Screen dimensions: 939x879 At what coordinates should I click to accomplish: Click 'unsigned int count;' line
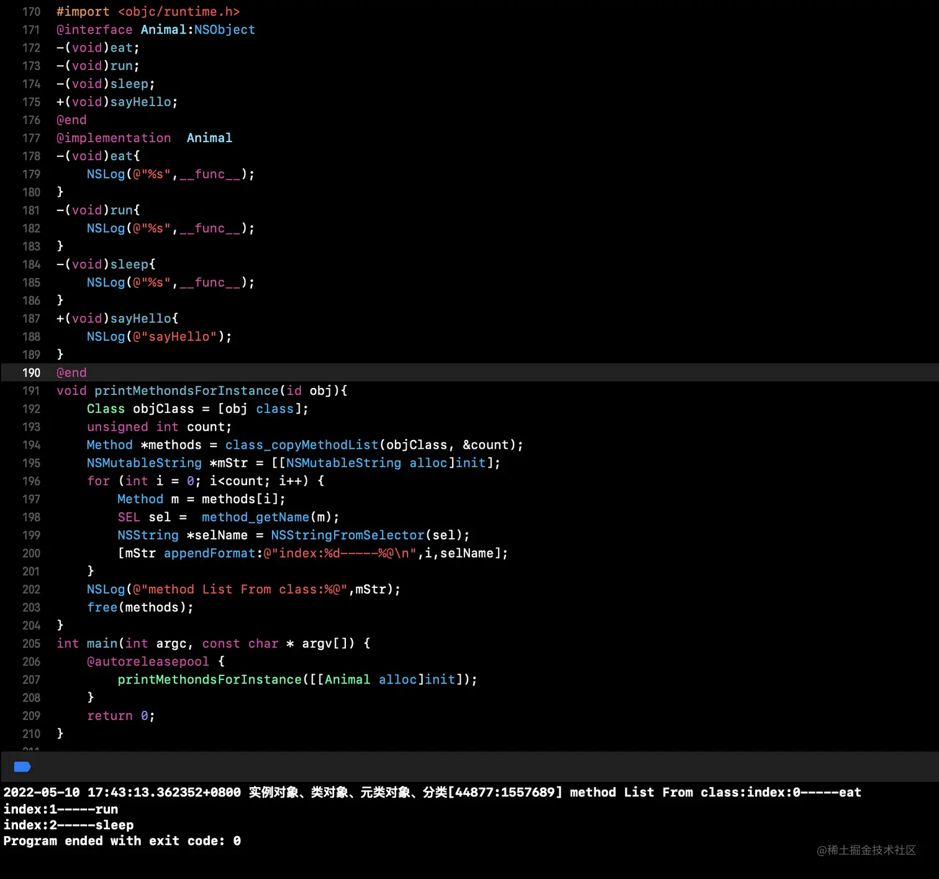point(159,427)
